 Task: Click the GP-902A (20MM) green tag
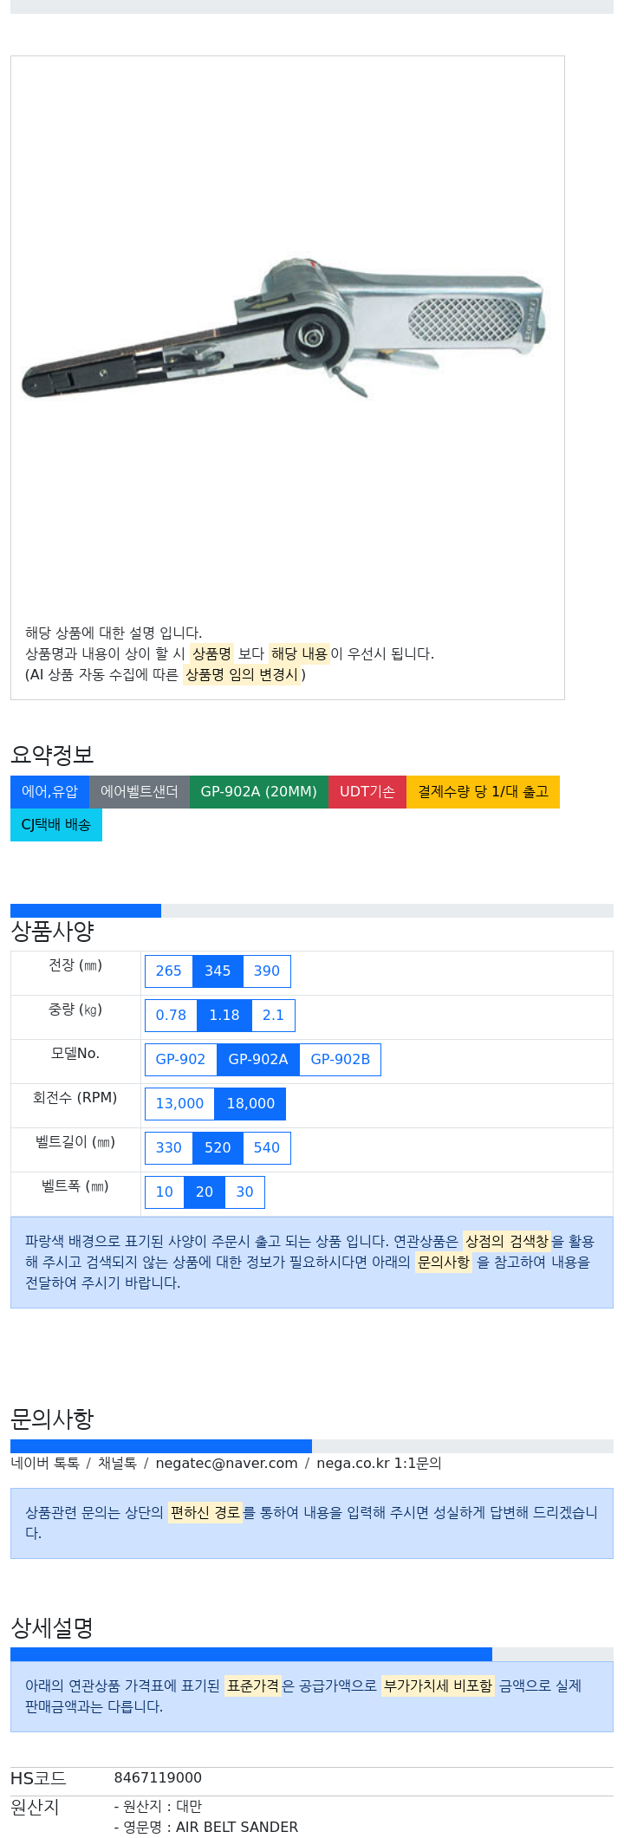coord(259,791)
